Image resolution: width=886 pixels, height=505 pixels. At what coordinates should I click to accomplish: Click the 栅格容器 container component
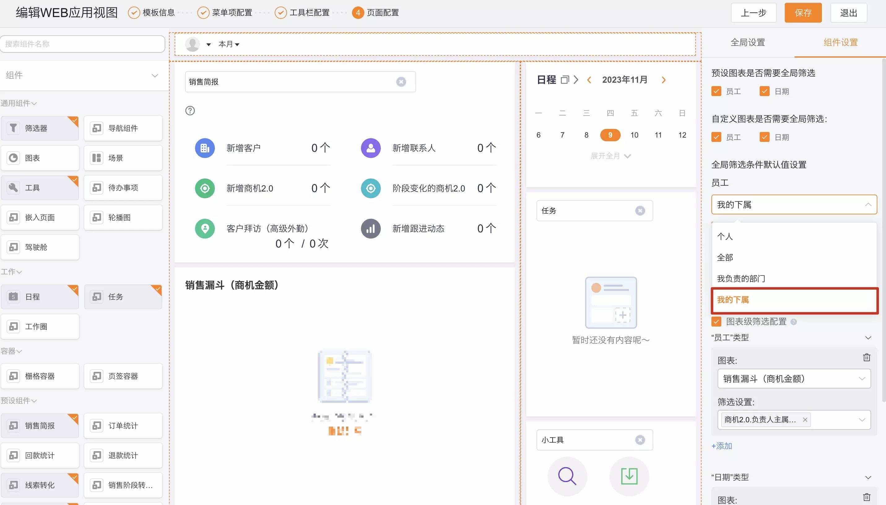40,376
